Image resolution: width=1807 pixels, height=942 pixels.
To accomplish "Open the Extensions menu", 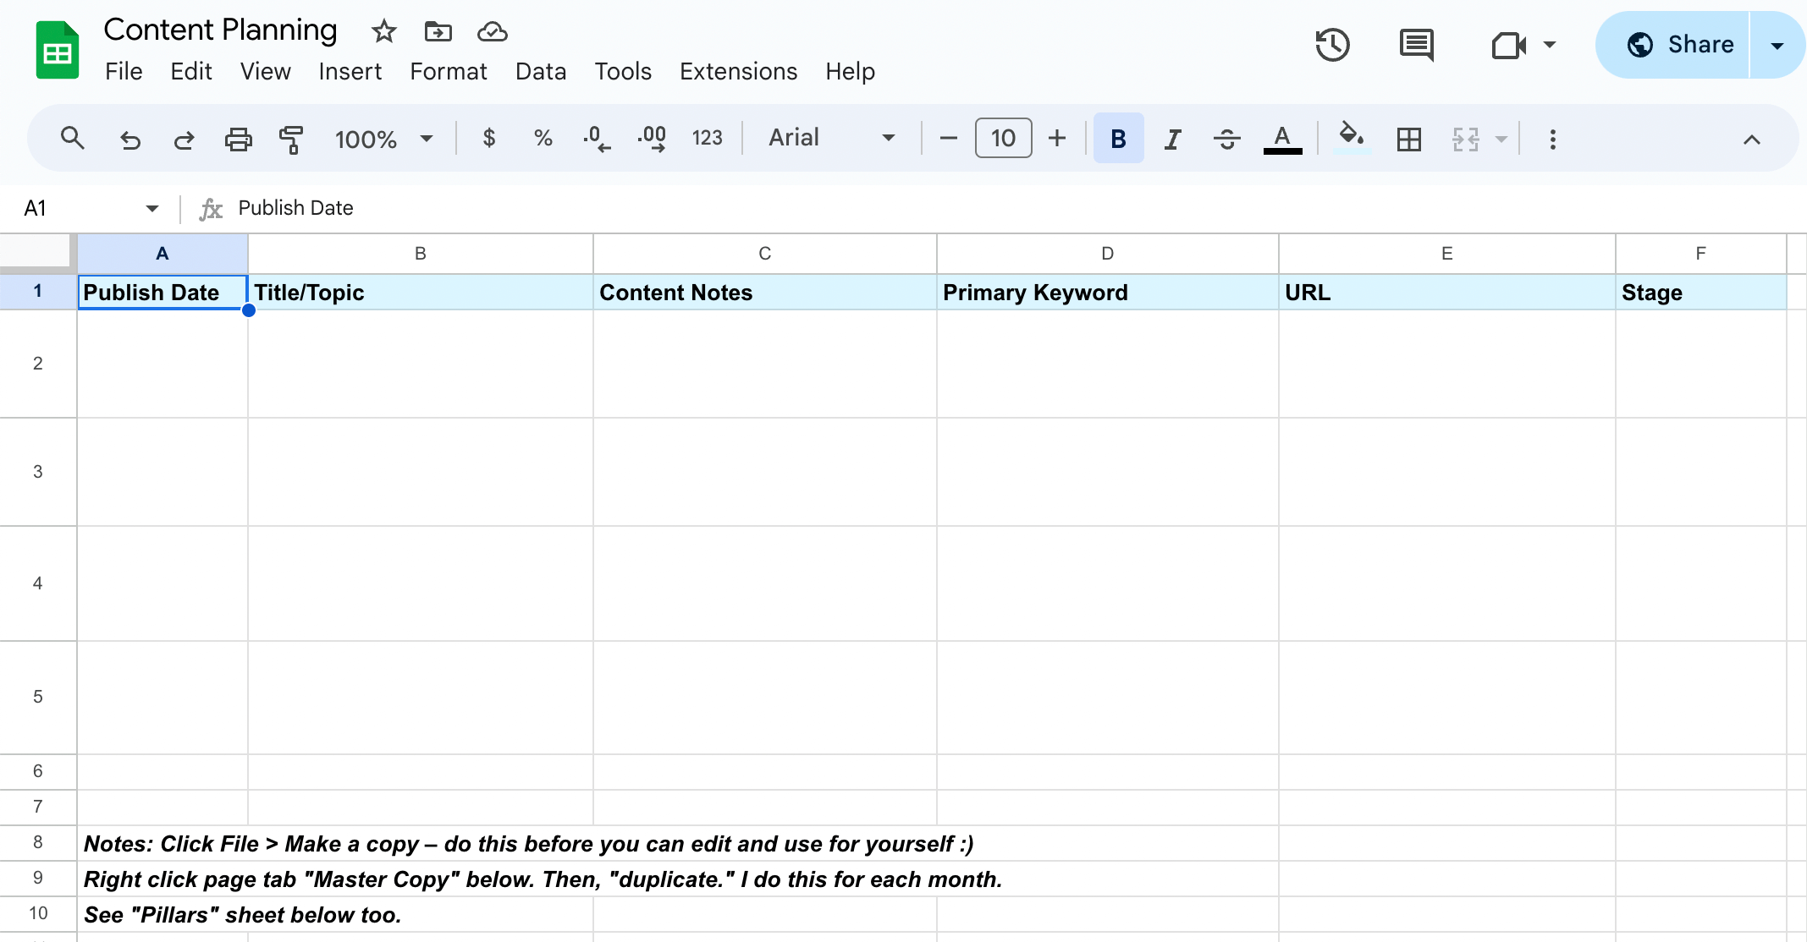I will click(x=738, y=71).
